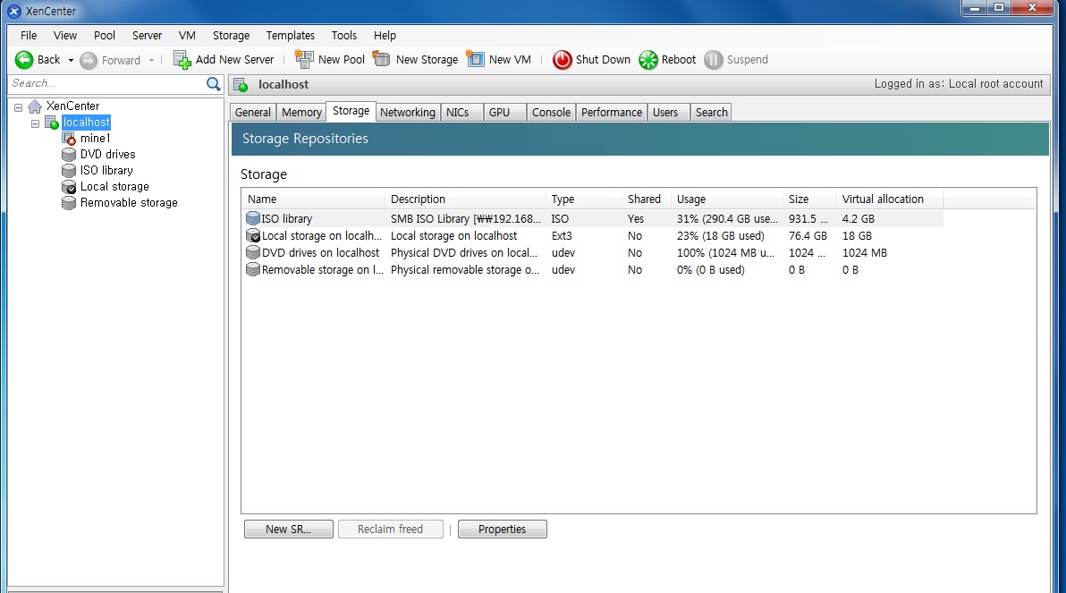Viewport: 1066px width, 593px height.
Task: Click the green Reboot icon
Action: (647, 60)
